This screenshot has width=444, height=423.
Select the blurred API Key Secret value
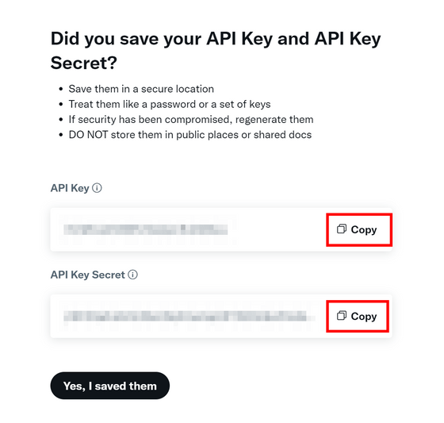coord(186,316)
